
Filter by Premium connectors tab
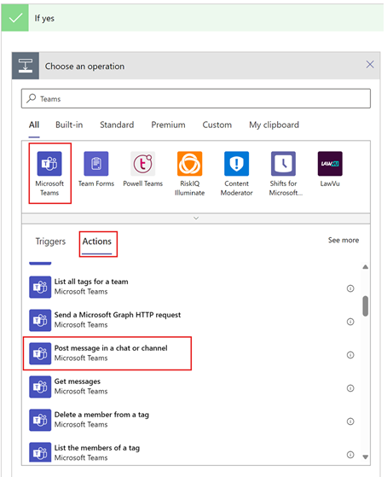[168, 125]
